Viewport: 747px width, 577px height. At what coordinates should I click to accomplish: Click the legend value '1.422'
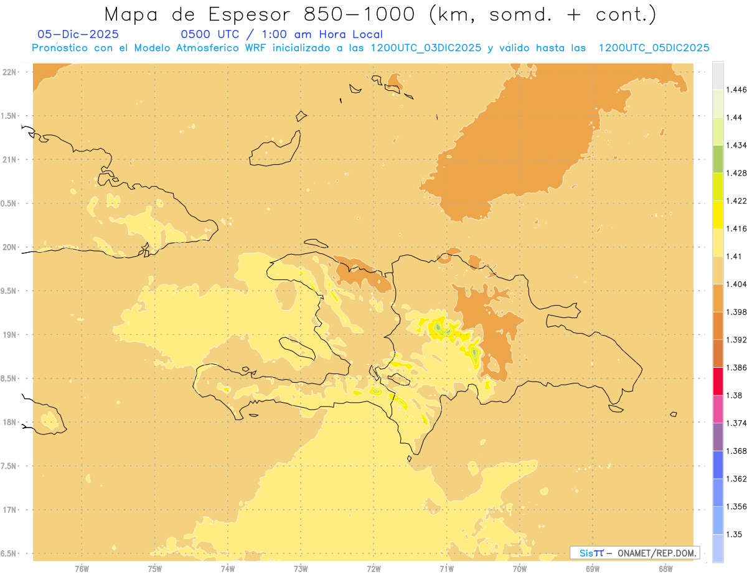pyautogui.click(x=736, y=200)
